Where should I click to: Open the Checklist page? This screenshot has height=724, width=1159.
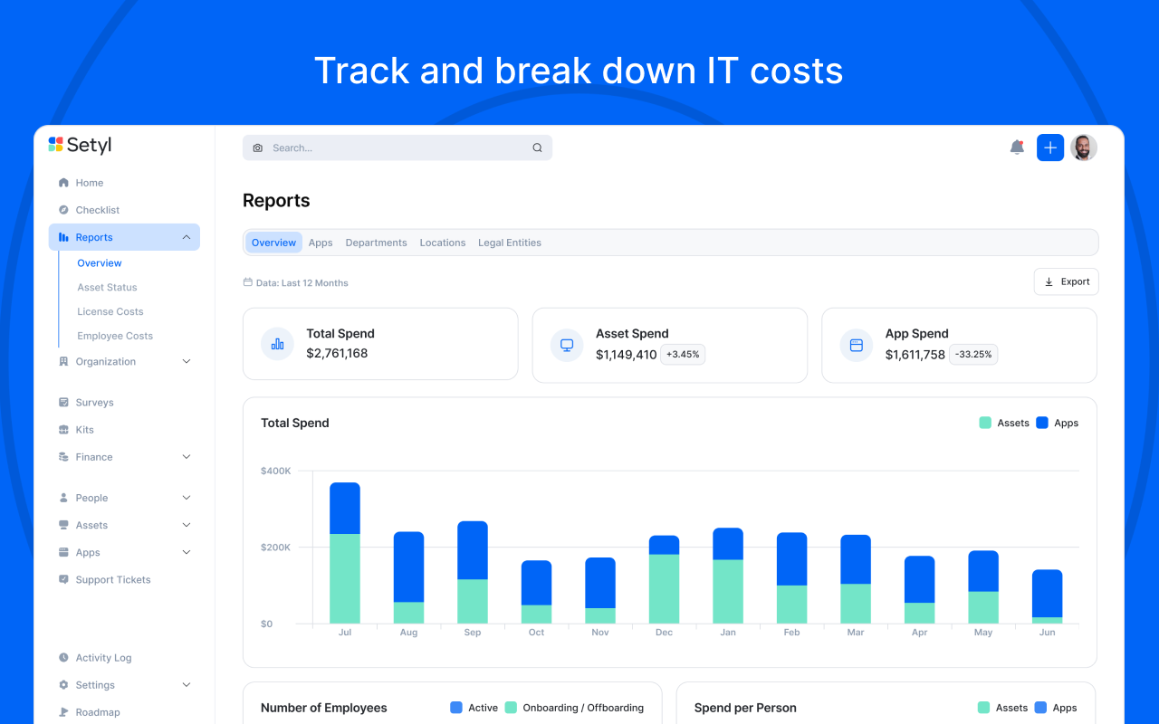tap(98, 210)
